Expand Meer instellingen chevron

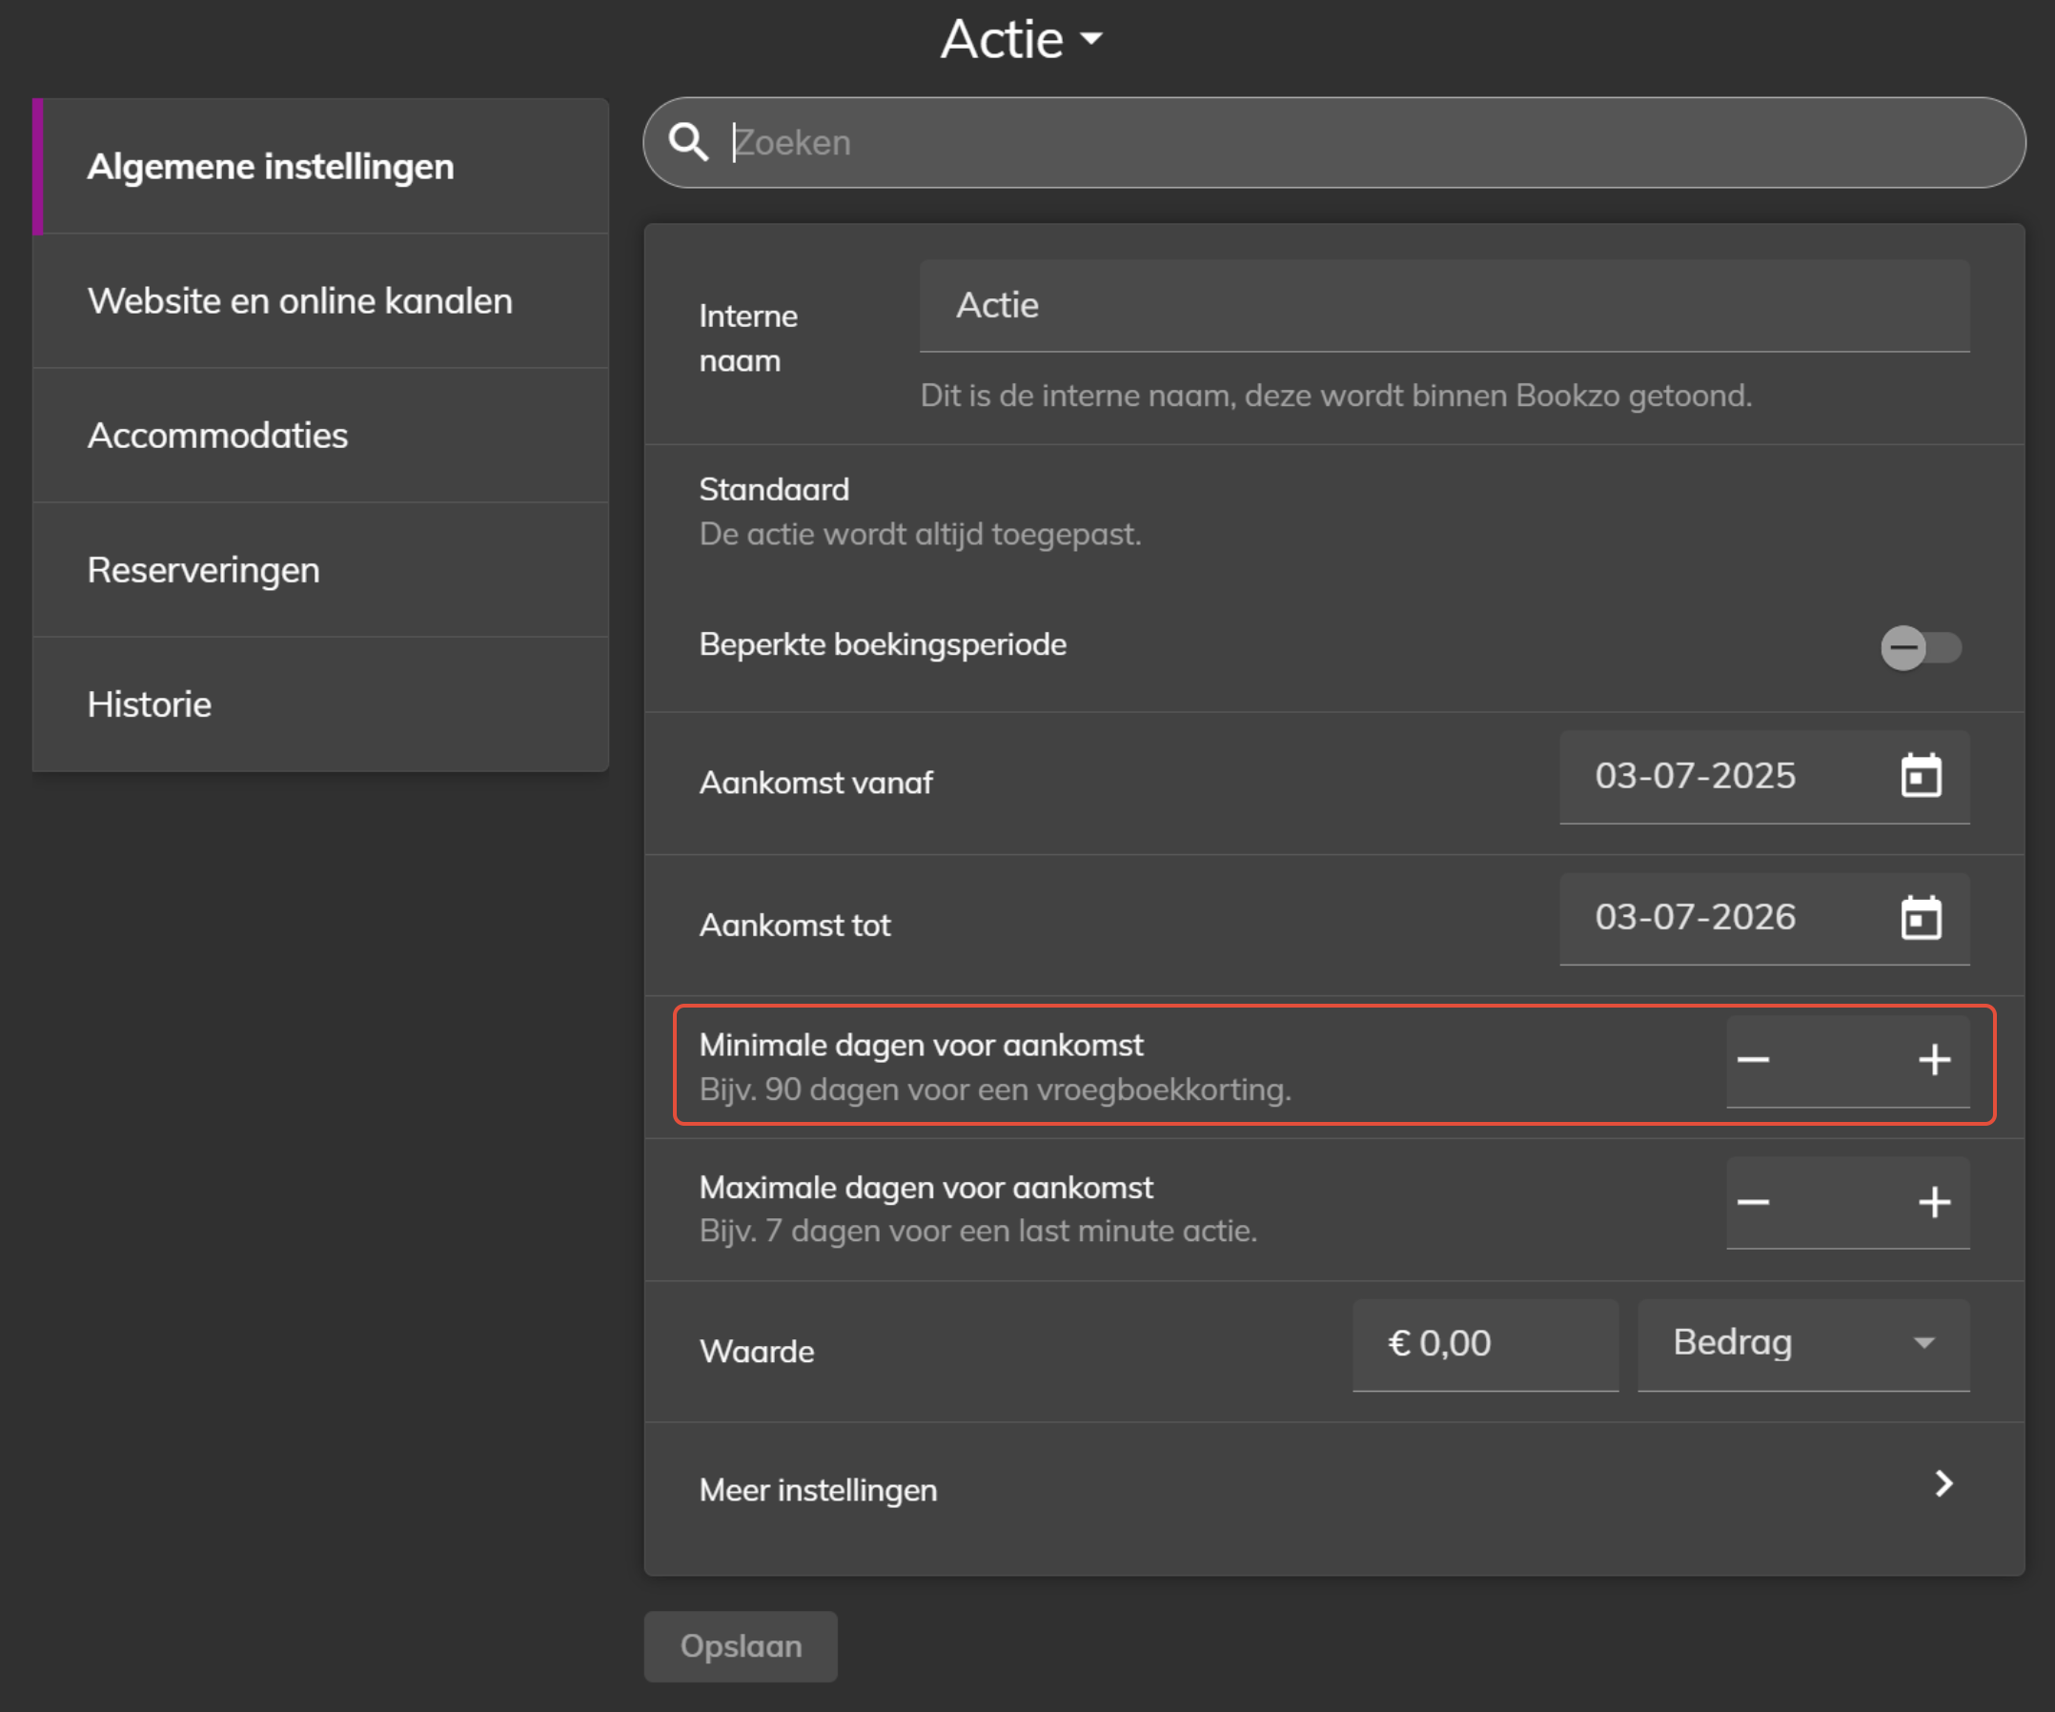coord(1943,1484)
